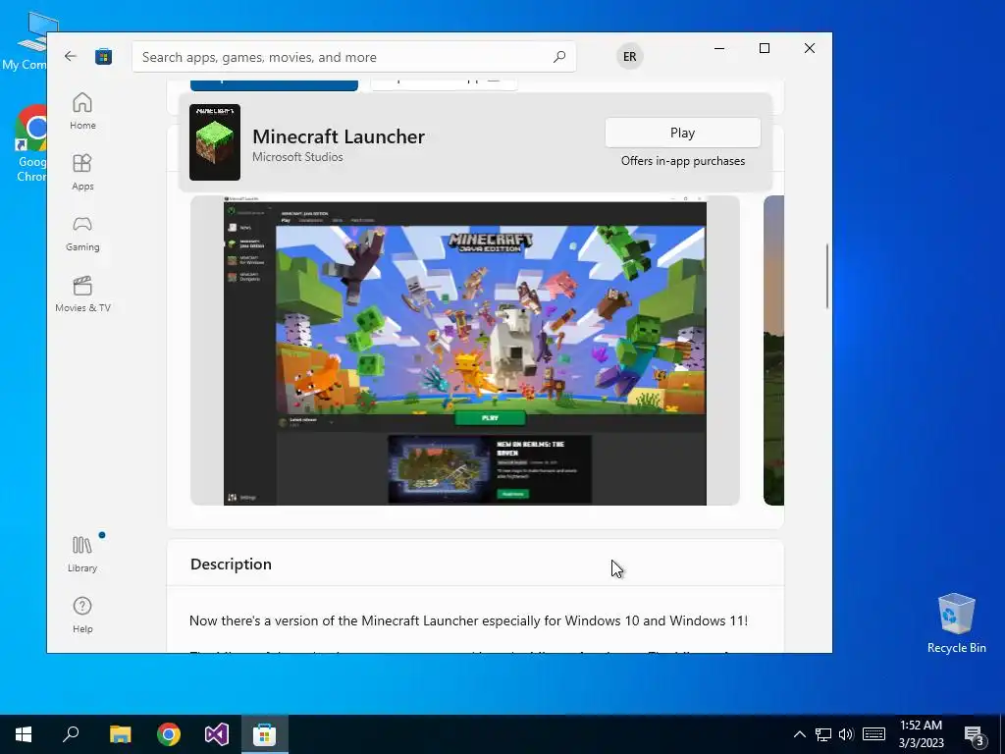This screenshot has height=754, width=1005.
Task: Open File Explorer from taskbar
Action: point(120,734)
